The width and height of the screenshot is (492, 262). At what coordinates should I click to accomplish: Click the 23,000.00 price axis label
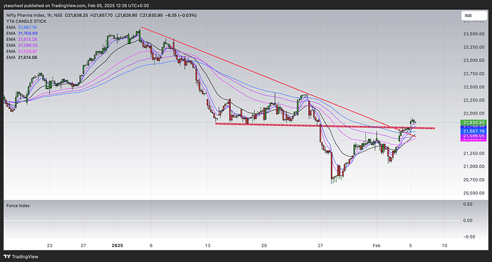click(473, 61)
